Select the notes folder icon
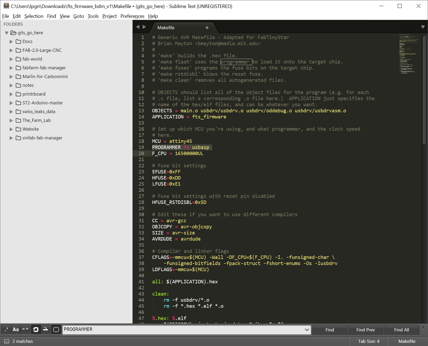Image resolution: width=428 pixels, height=346 pixels. (x=18, y=85)
